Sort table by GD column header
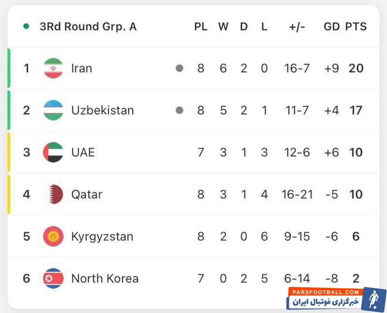This screenshot has width=387, height=313. click(x=331, y=27)
